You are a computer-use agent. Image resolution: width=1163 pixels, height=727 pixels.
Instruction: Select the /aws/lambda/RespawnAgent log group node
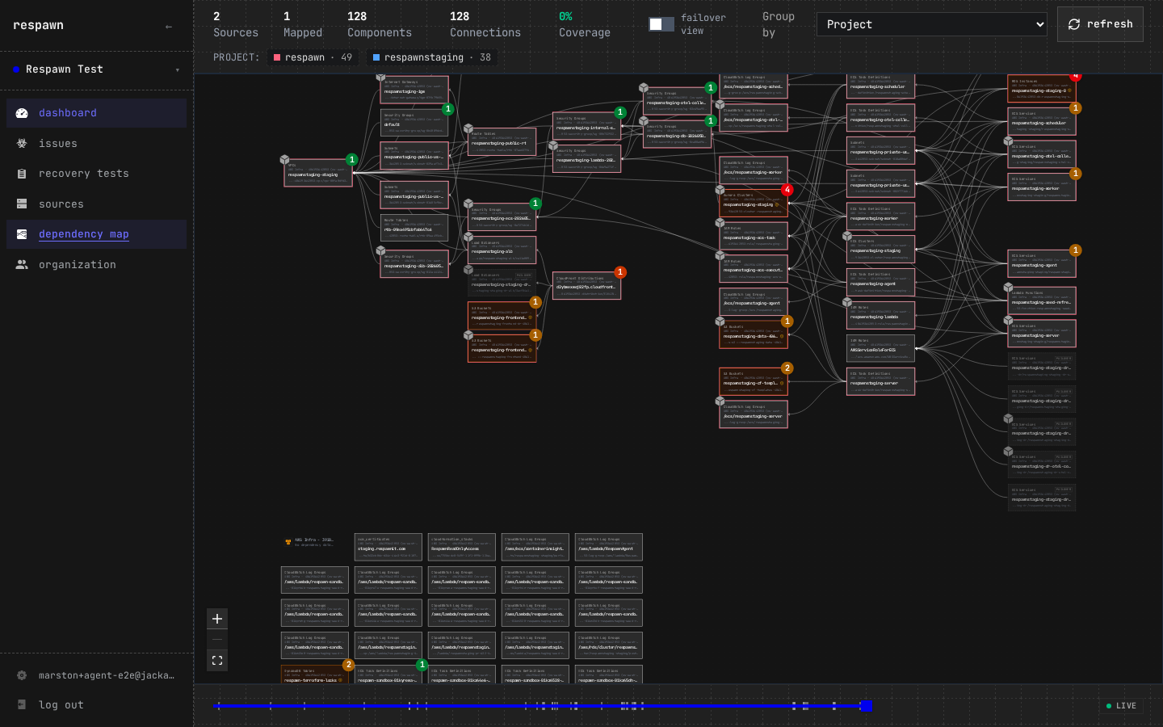(609, 547)
